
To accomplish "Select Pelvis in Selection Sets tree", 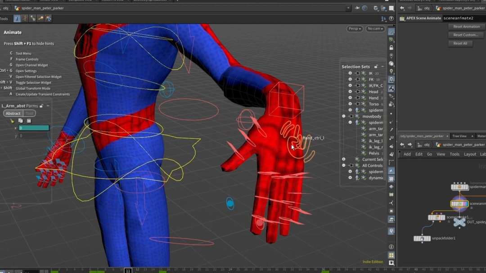I will pyautogui.click(x=374, y=154).
